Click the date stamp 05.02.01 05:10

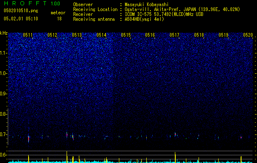tap(21, 19)
